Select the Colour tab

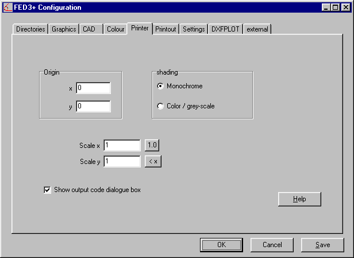pos(115,29)
